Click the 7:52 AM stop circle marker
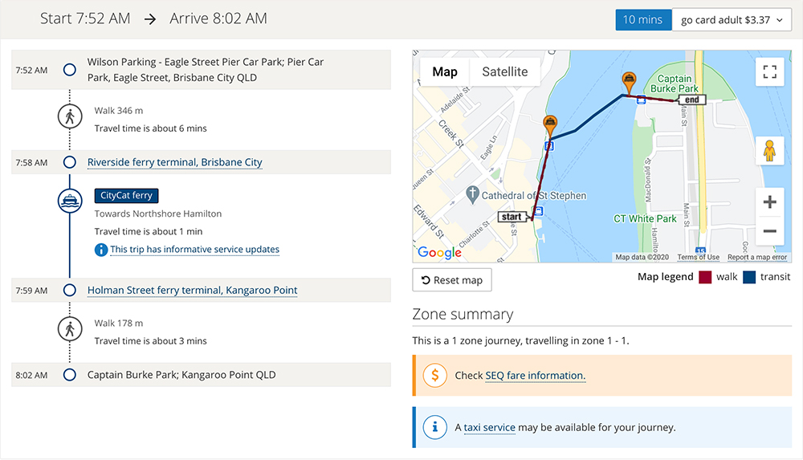 click(70, 70)
